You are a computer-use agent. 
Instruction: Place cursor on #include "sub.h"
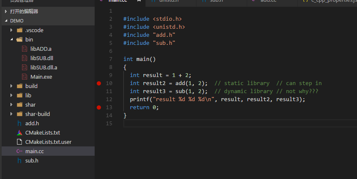149,43
